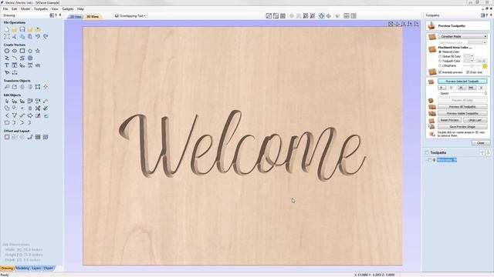Select the Draw Rectangle tool
Screen dimensions: 494x277
point(22,51)
